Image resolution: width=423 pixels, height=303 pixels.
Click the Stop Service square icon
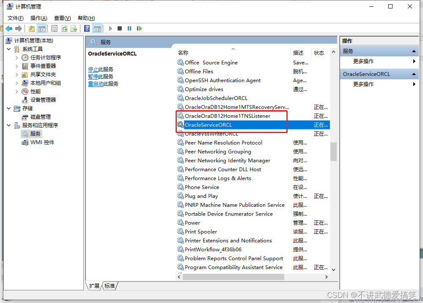[x=120, y=28]
